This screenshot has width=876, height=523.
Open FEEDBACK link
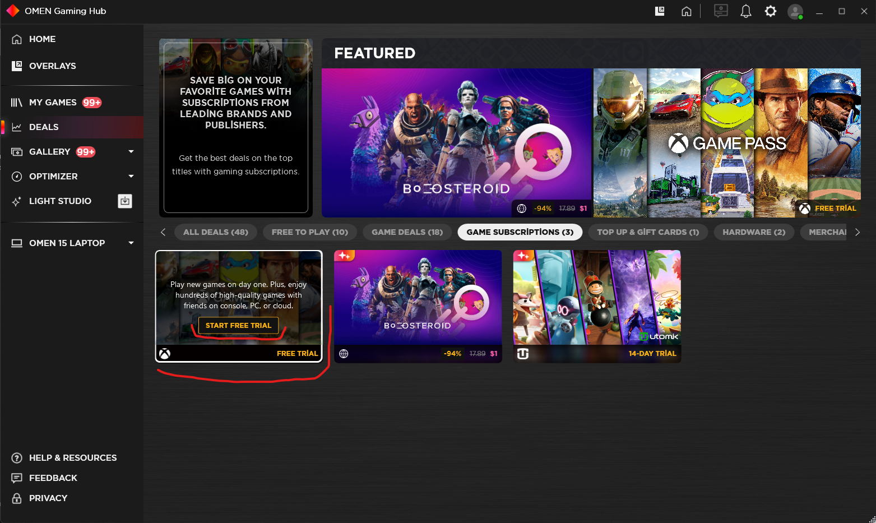(53, 478)
